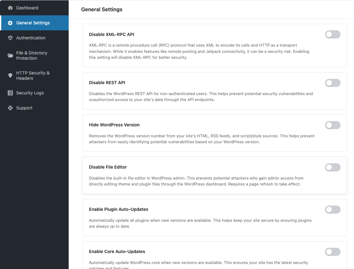Image resolution: width=354 pixels, height=269 pixels.
Task: Go to Authentication settings
Action: [31, 38]
